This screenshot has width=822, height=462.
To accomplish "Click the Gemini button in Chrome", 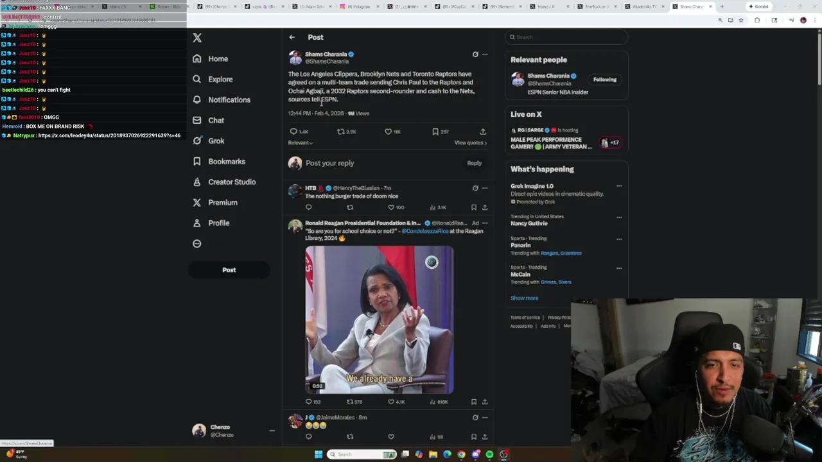I will point(758,6).
